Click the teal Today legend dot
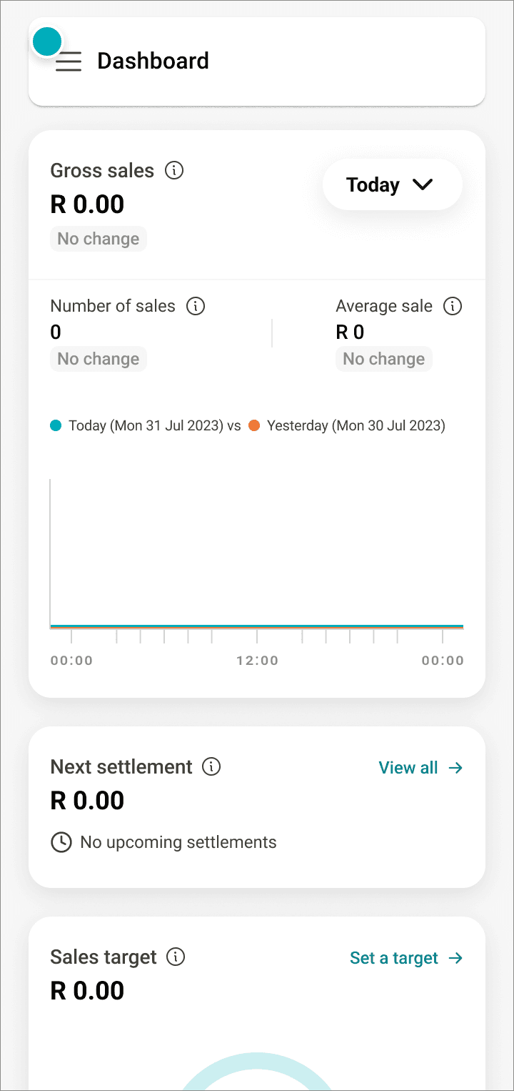This screenshot has height=1091, width=514. pyautogui.click(x=56, y=426)
